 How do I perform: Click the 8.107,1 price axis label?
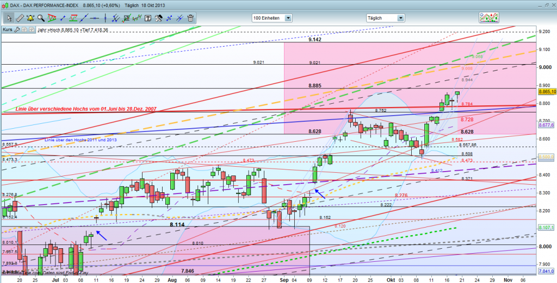coord(547,228)
